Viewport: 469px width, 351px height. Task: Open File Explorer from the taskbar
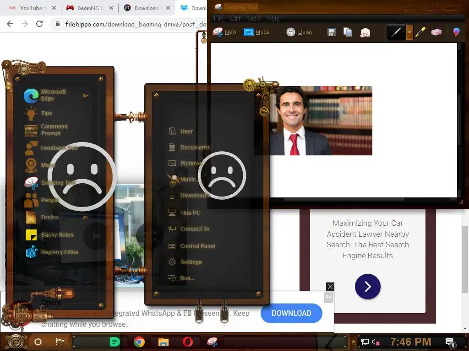(164, 342)
